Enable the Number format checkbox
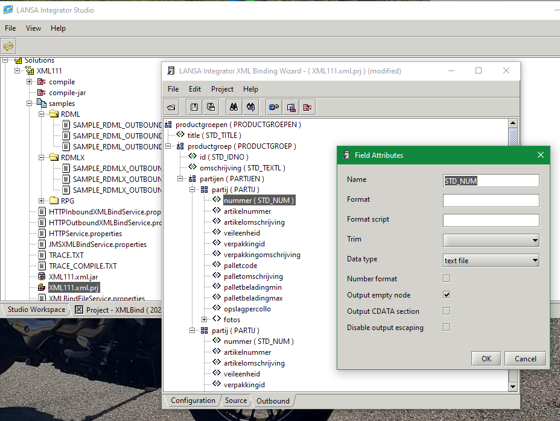 point(447,278)
